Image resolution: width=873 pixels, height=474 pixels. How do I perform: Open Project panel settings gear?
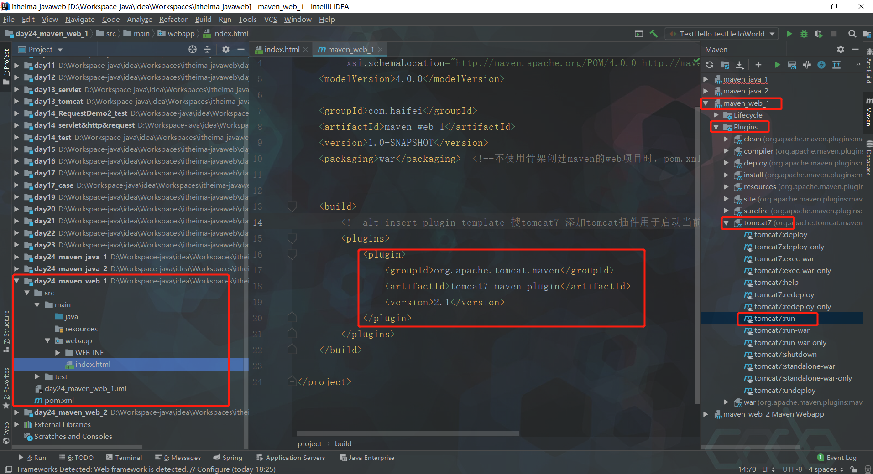226,49
